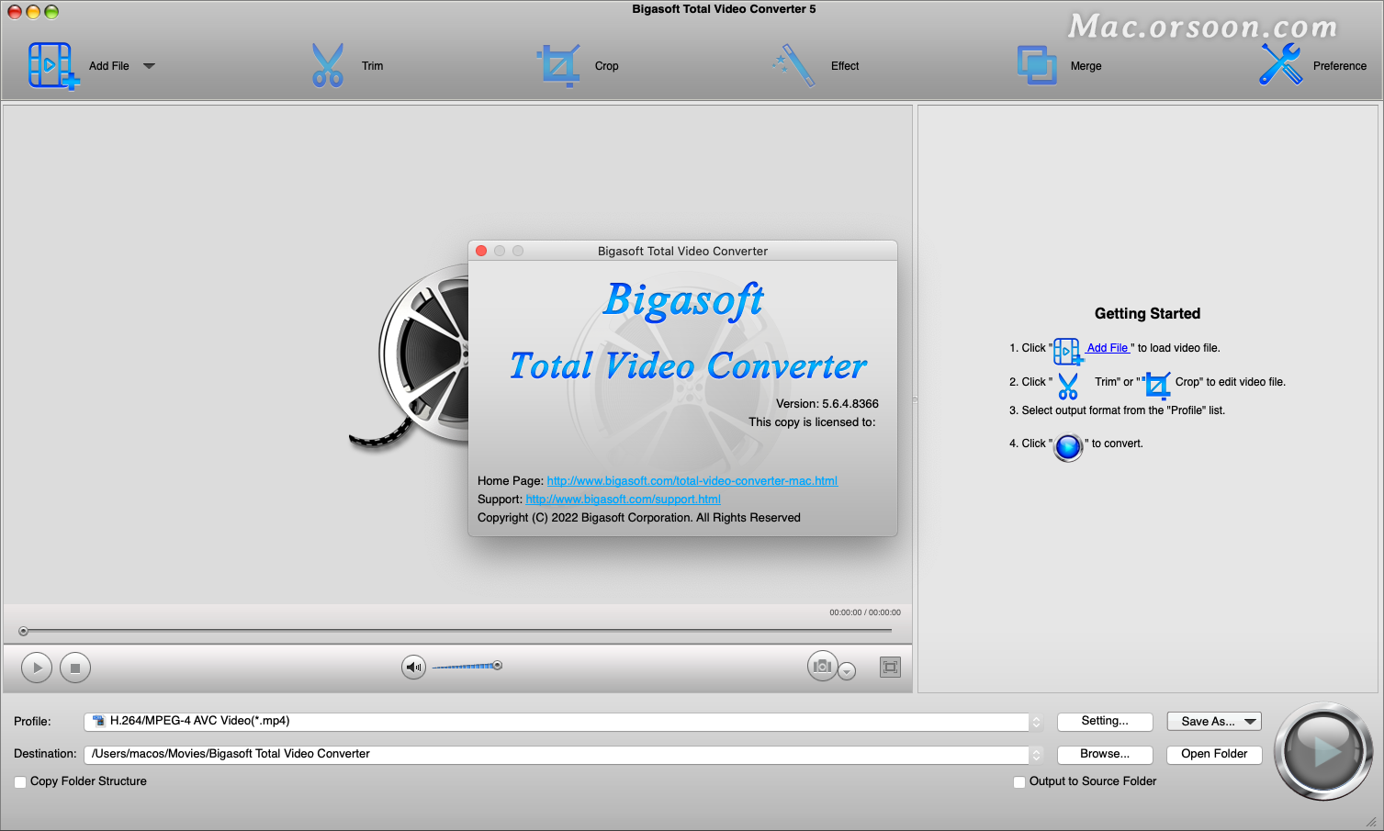Click the panel splitter handle beside preview
This screenshot has width=1384, height=831.
915,399
